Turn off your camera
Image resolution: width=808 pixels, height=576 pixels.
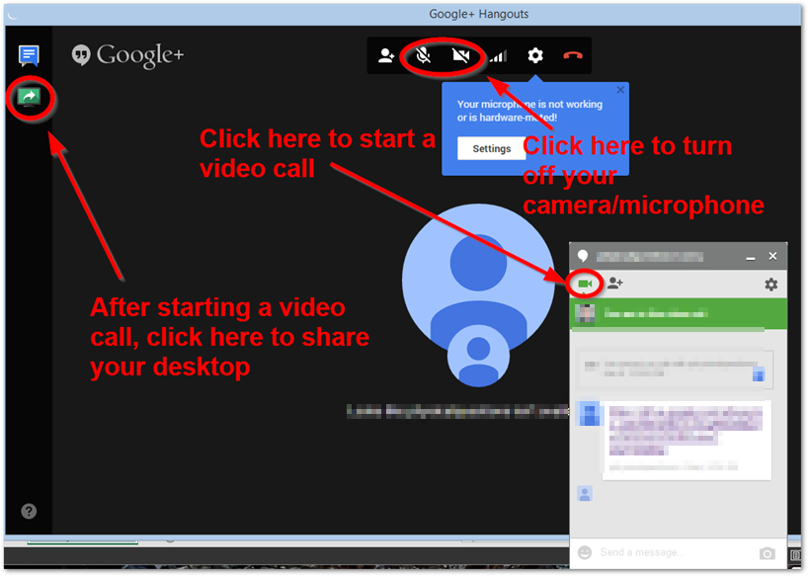pos(460,56)
